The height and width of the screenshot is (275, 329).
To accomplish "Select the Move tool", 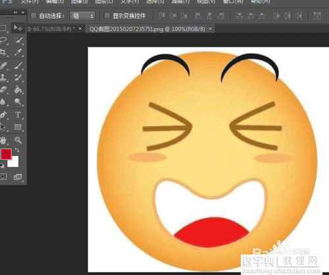I will pyautogui.click(x=18, y=28).
